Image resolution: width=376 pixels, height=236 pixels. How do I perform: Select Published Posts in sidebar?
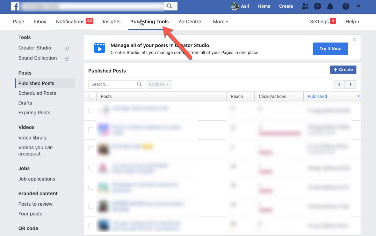tap(45, 83)
